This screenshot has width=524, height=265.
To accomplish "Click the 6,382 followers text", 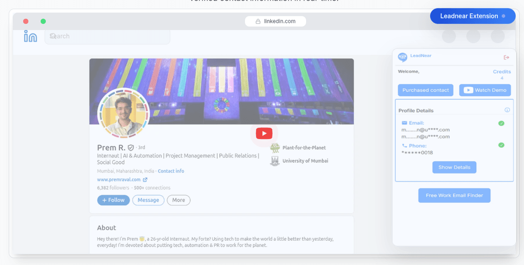I will [113, 188].
